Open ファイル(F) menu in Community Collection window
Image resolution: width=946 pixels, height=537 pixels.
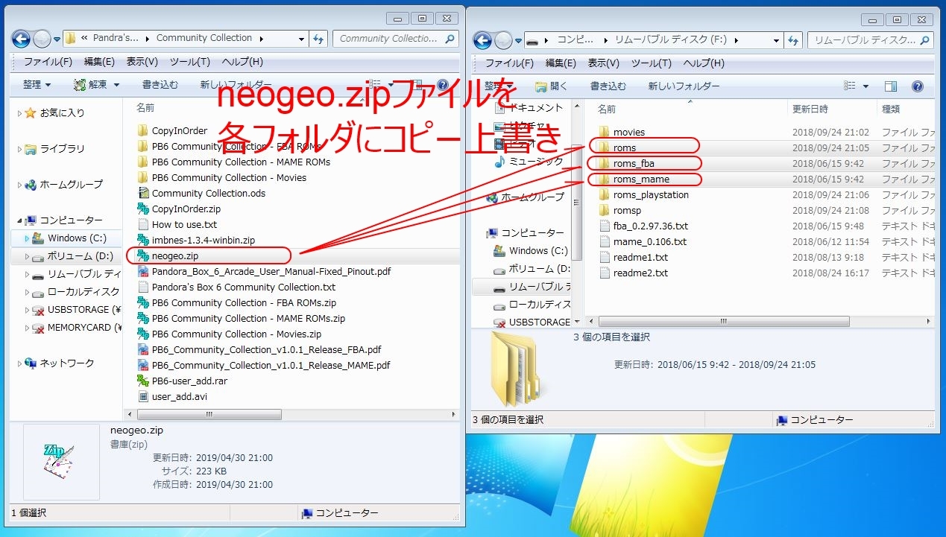coord(48,62)
